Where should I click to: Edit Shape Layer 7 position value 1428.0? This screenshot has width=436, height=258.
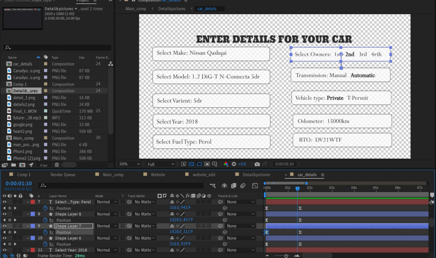point(175,232)
